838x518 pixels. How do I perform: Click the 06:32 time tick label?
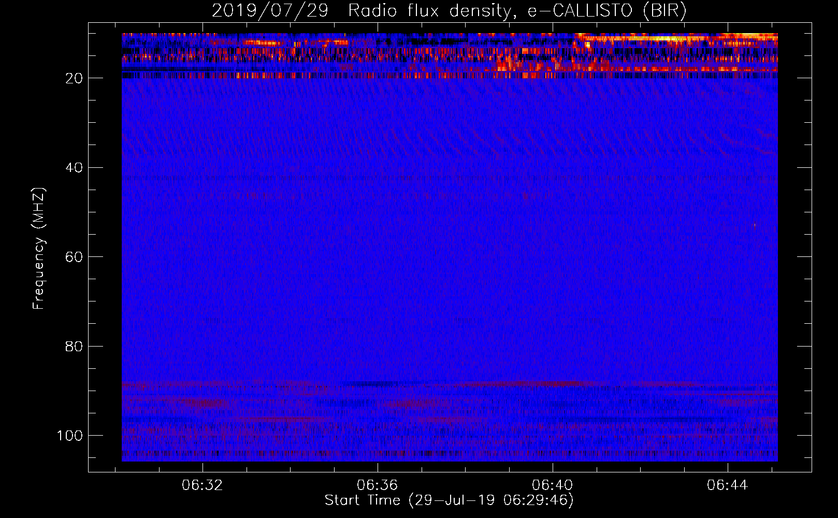coord(202,485)
